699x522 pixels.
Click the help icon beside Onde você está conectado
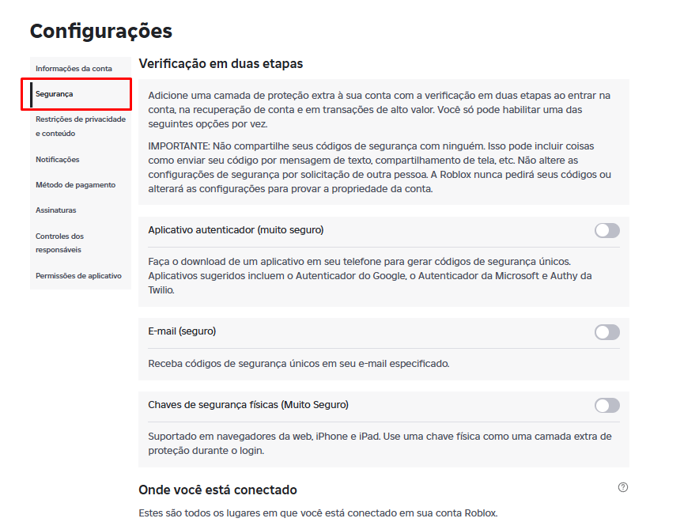(623, 488)
